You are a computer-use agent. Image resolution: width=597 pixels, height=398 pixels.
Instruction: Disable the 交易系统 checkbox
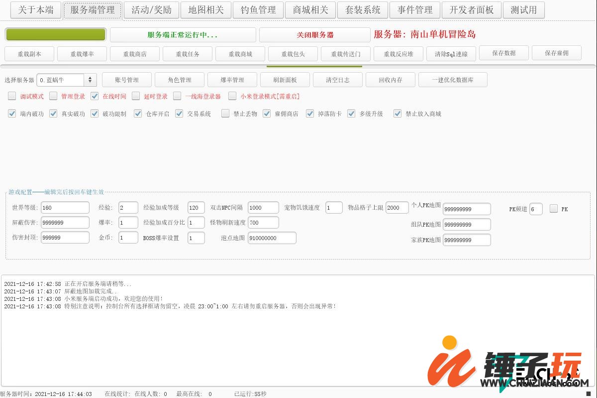coord(179,114)
